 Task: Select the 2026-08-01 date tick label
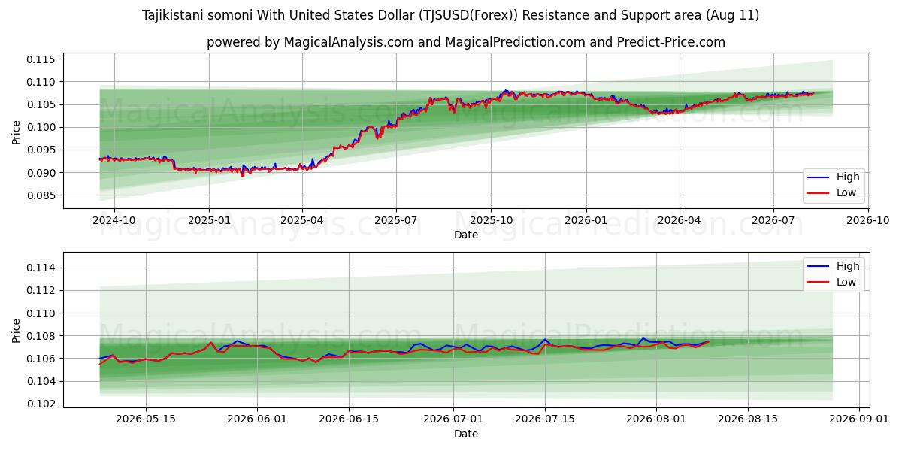[656, 420]
